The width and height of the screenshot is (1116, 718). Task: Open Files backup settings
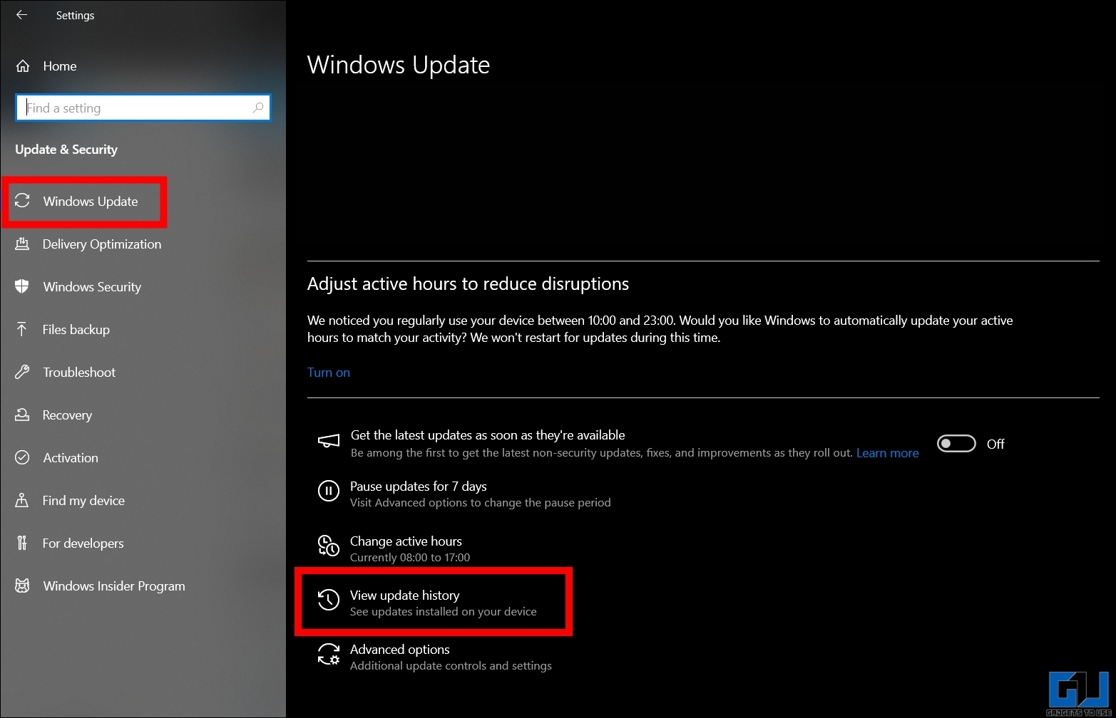76,329
